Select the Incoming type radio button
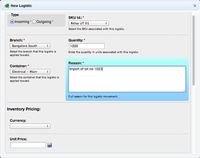200x158 pixels. (12, 22)
